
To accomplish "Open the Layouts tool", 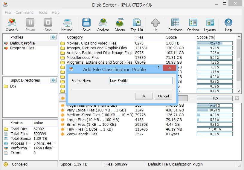I will 210,25.
